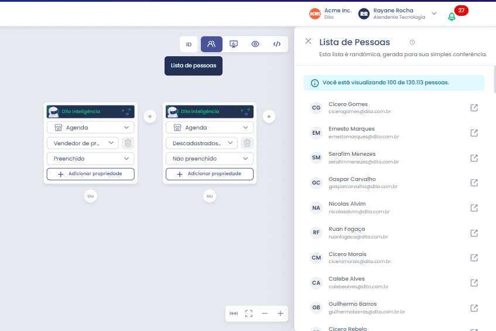The image size is (496, 331).
Task: Select the name Serafim Menezes
Action: click(x=352, y=154)
